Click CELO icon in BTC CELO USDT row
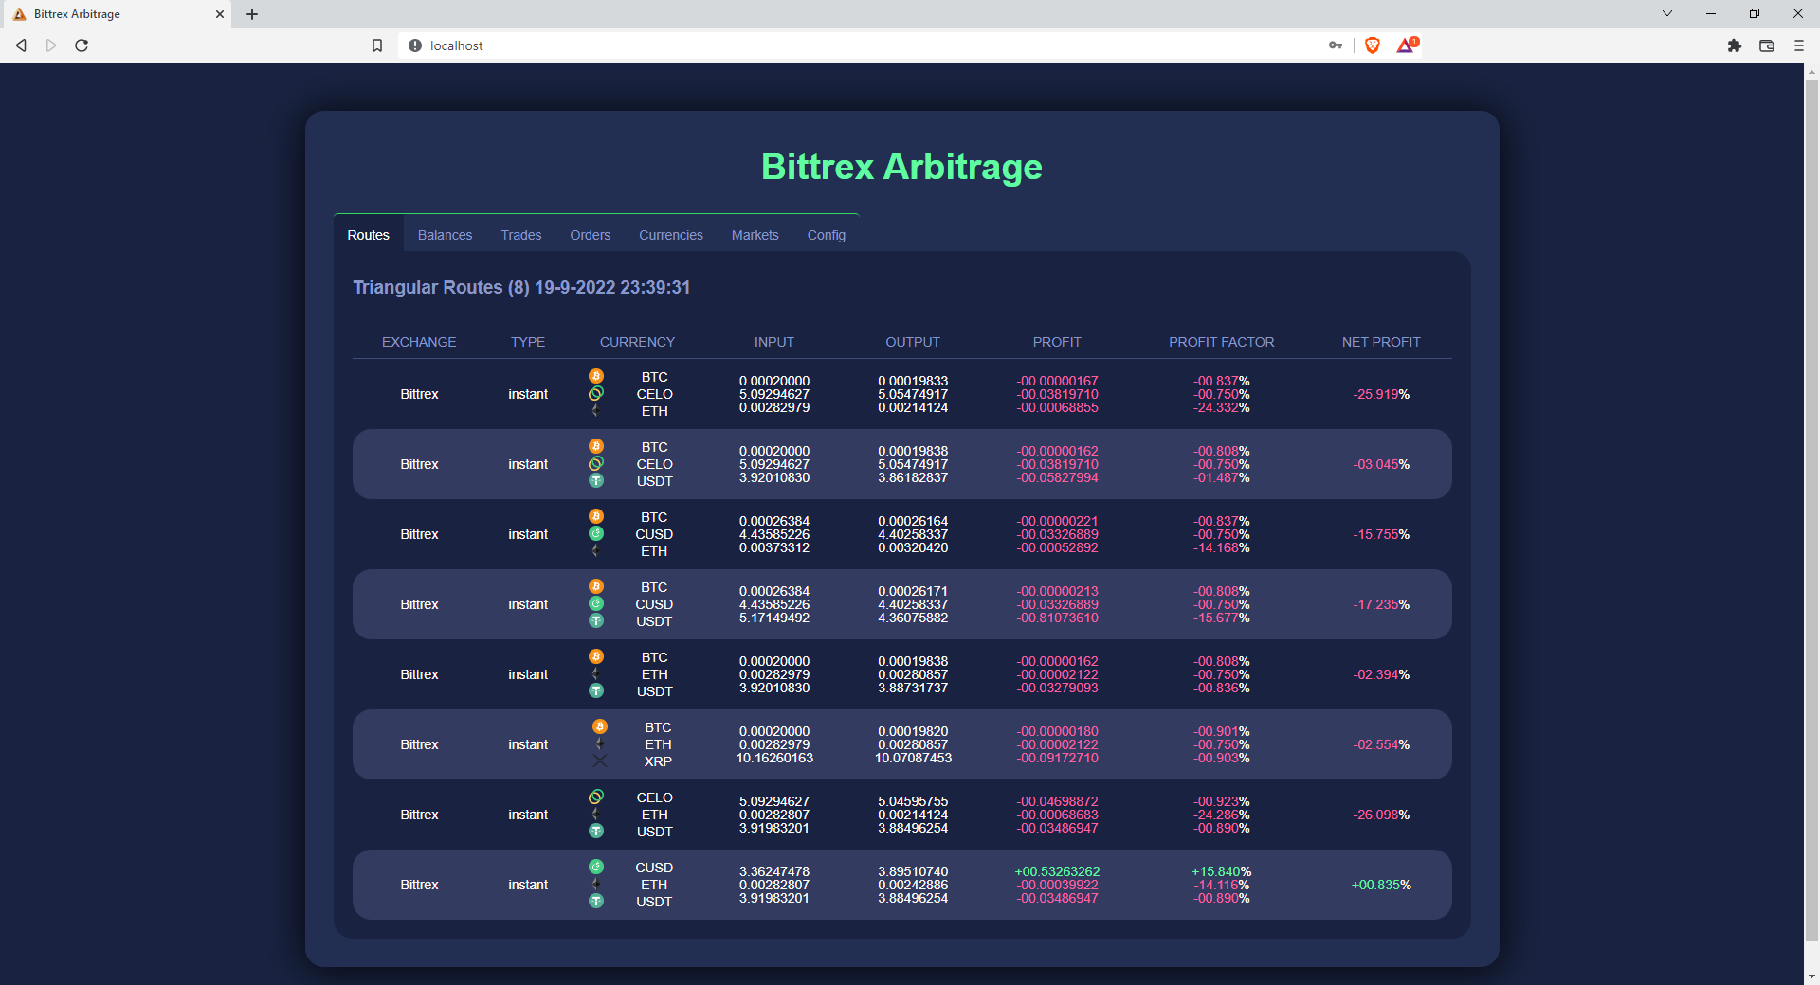This screenshot has height=985, width=1820. pyautogui.click(x=596, y=463)
